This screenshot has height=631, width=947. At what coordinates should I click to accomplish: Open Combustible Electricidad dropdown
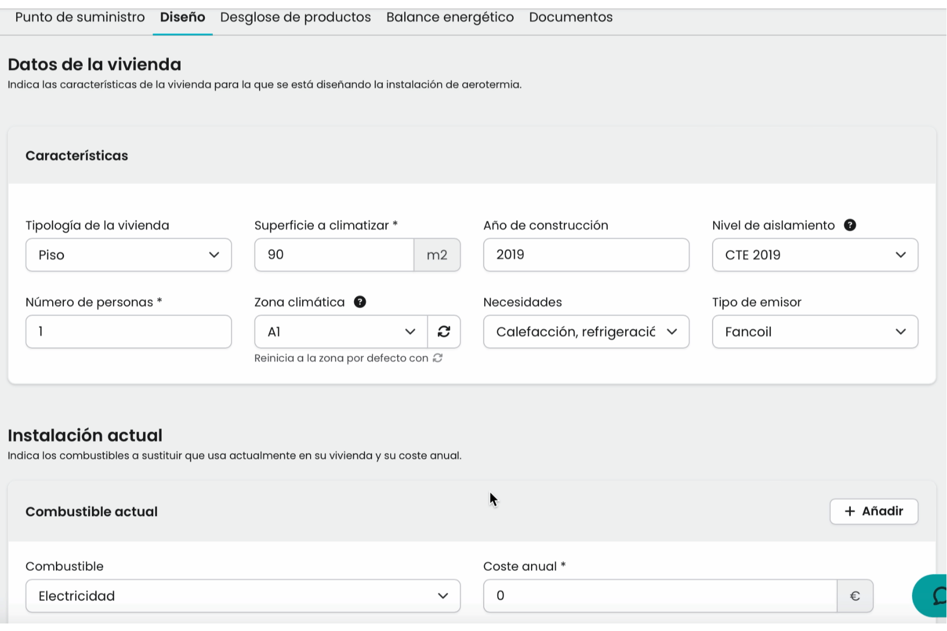pos(243,596)
